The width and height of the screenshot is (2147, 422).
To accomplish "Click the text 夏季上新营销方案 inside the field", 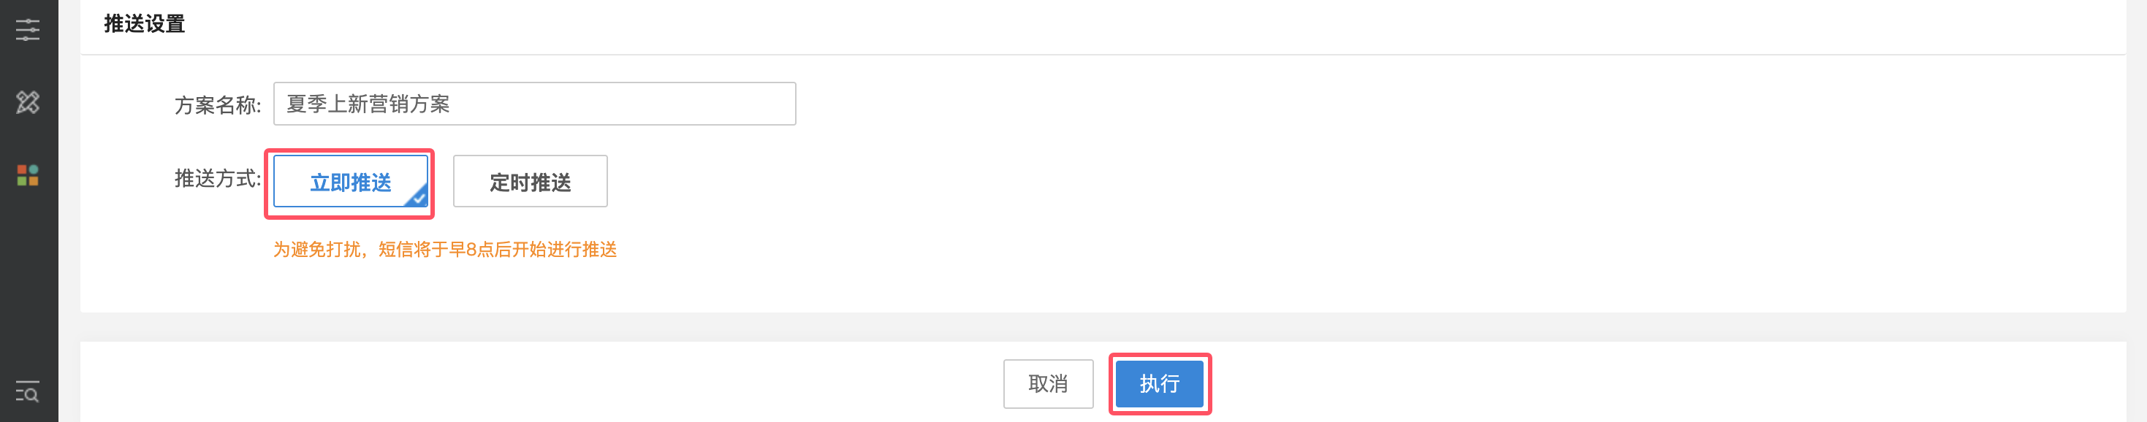I will (x=368, y=104).
